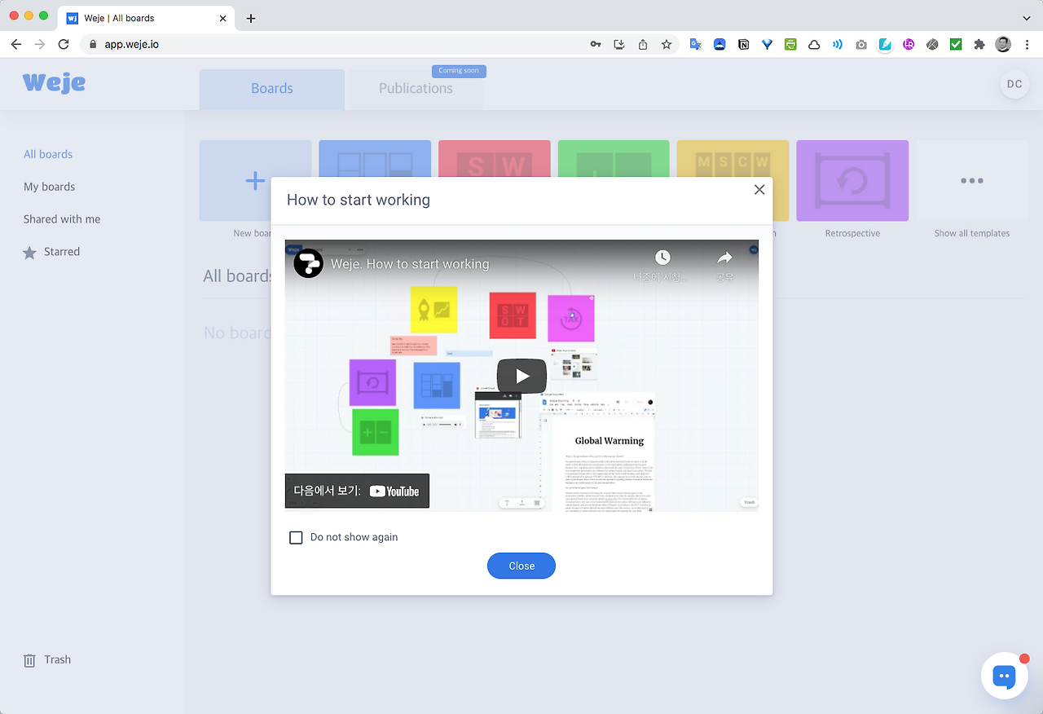The height and width of the screenshot is (714, 1043).
Task: Open the Google Translate extension
Action: point(696,45)
